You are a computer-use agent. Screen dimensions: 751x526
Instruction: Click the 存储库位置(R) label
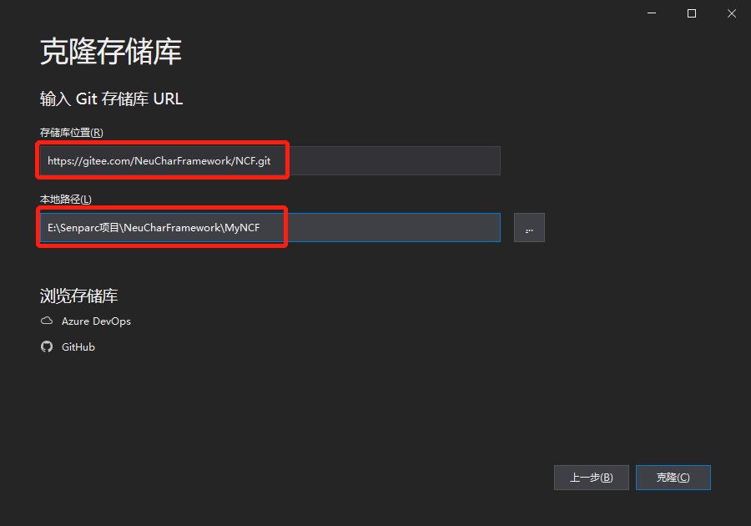point(72,133)
